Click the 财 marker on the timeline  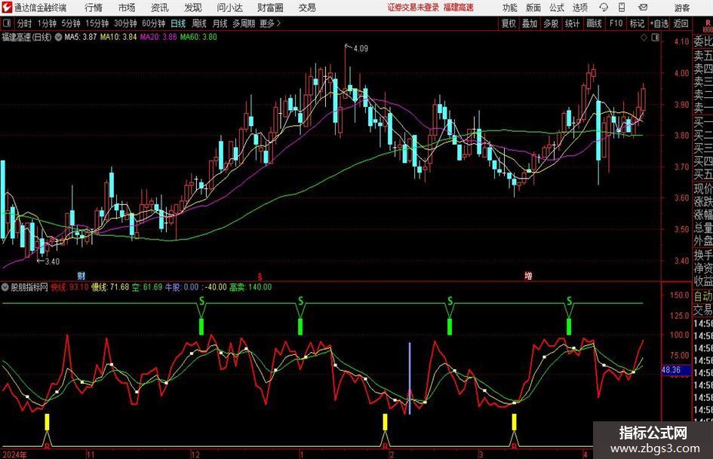pyautogui.click(x=81, y=276)
